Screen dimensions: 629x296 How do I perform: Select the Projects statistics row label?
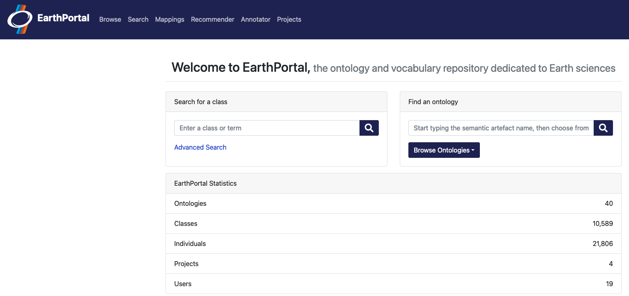click(186, 264)
